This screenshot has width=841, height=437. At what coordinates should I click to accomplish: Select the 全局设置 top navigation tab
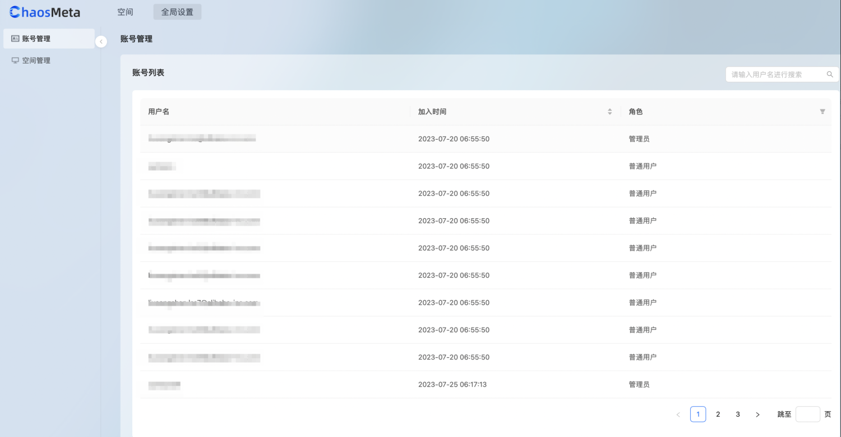pos(177,12)
